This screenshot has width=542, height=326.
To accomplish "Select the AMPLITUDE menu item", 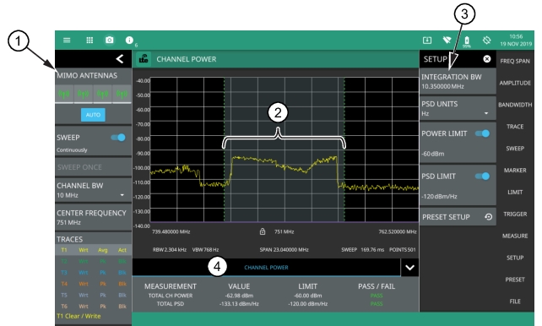I will (515, 83).
